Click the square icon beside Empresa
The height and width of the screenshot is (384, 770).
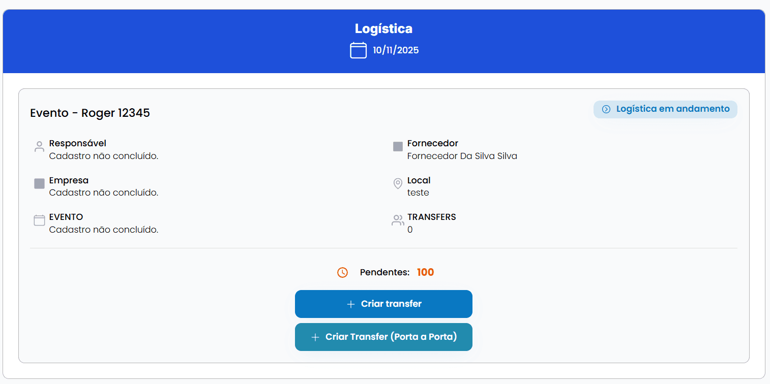(x=39, y=183)
